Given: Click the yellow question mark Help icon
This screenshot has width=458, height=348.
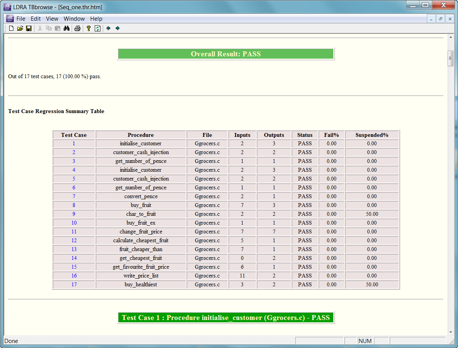Looking at the screenshot, I should coord(88,28).
